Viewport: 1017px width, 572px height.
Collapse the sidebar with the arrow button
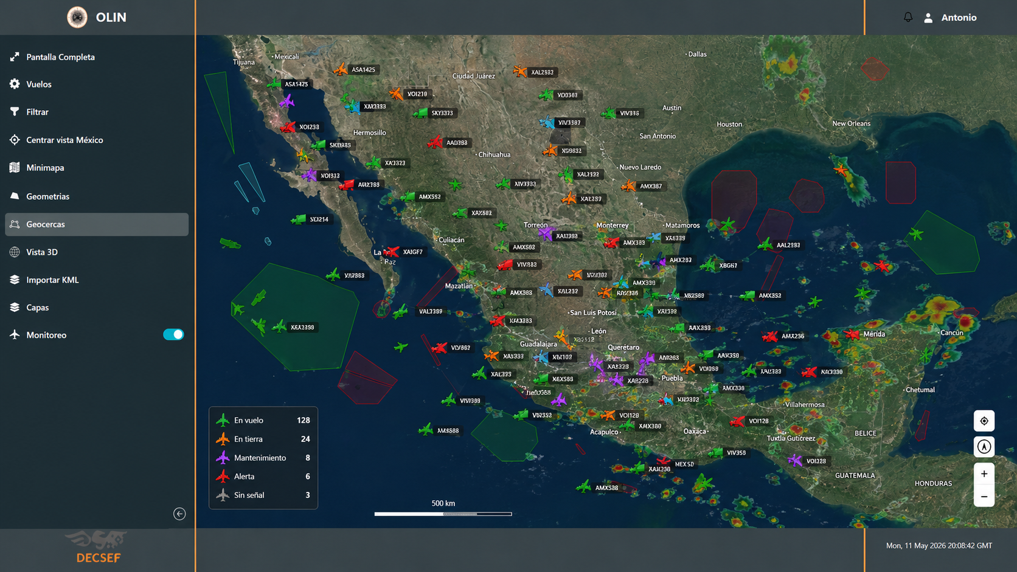click(179, 514)
